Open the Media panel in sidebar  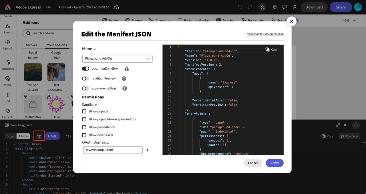(8, 81)
